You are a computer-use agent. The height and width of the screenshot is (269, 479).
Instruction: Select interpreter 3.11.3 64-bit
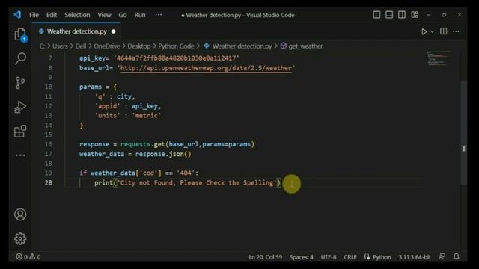coord(415,257)
